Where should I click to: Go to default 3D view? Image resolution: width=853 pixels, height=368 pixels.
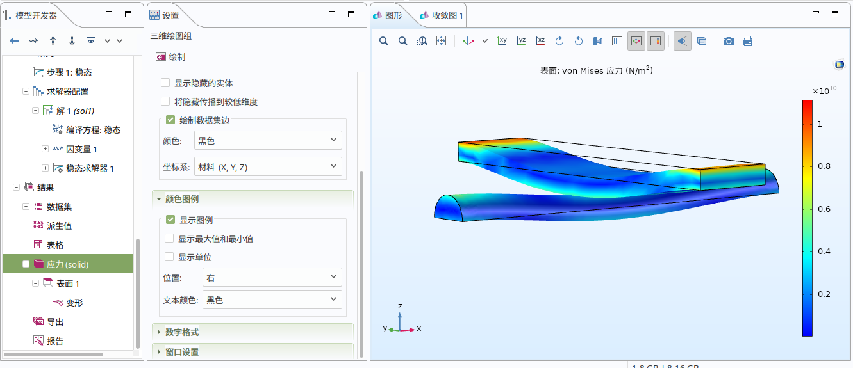[468, 41]
